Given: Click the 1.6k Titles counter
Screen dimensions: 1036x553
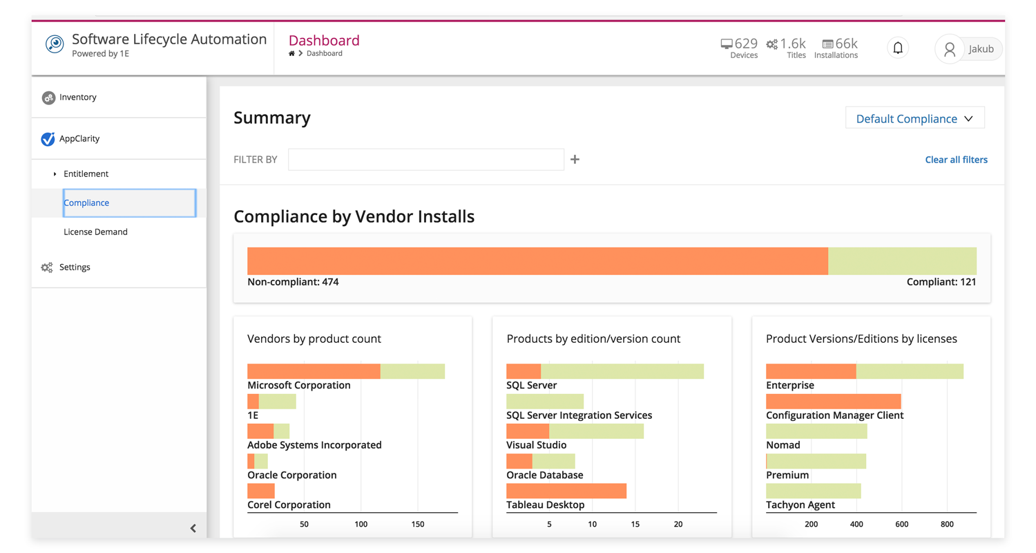Looking at the screenshot, I should tap(787, 48).
